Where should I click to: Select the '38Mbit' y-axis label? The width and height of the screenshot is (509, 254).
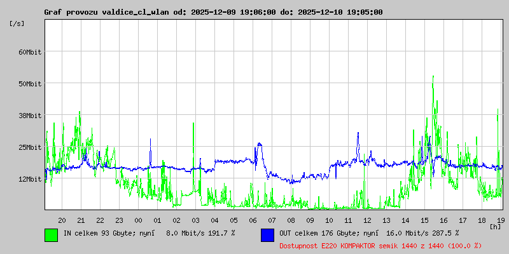coord(30,116)
